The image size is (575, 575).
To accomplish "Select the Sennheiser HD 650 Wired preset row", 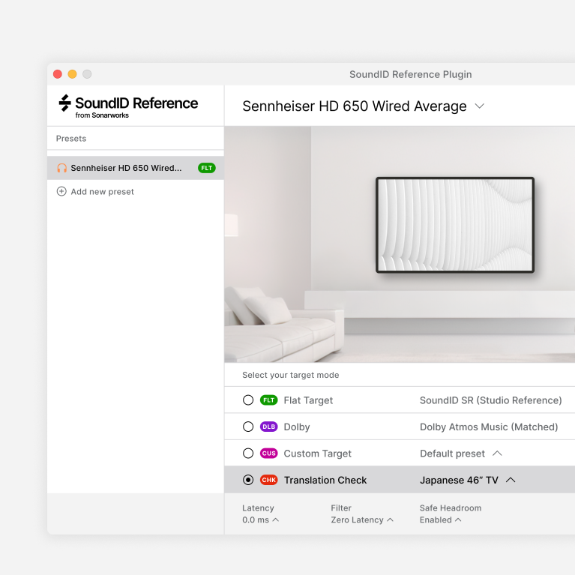I will point(136,168).
